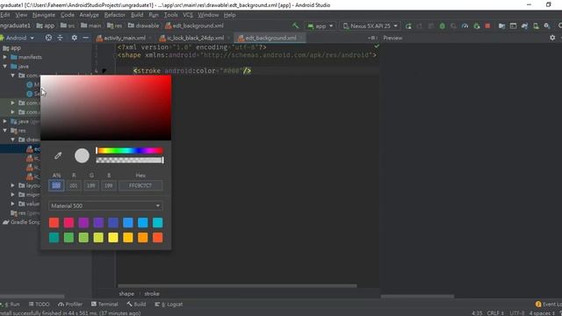This screenshot has width=562, height=316.
Task: Open the Tools menu
Action: point(171,15)
